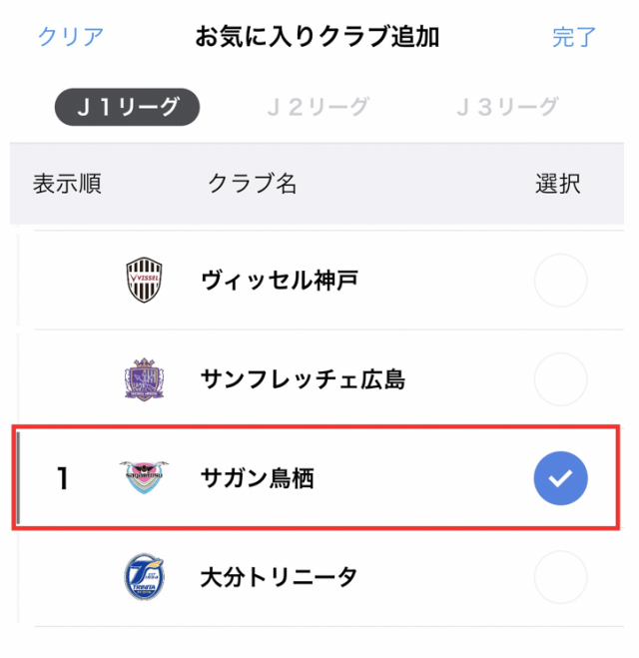Click display order number 1

click(x=63, y=478)
